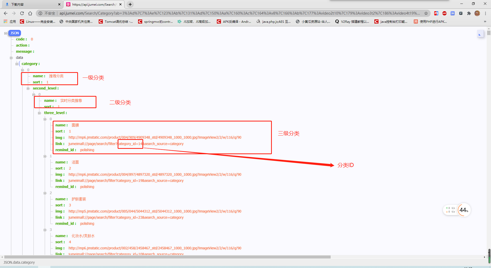Open the APK反编译 bookmark

(x=234, y=21)
